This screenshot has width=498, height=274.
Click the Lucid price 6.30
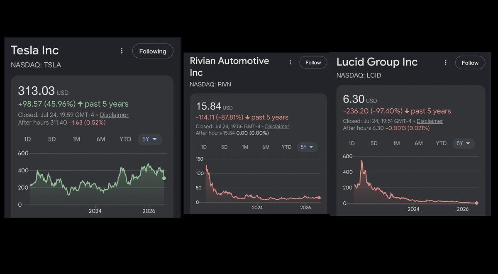coord(354,99)
